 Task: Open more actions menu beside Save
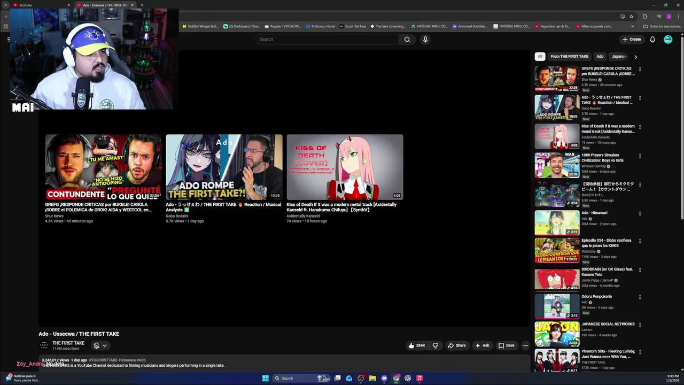pyautogui.click(x=525, y=345)
